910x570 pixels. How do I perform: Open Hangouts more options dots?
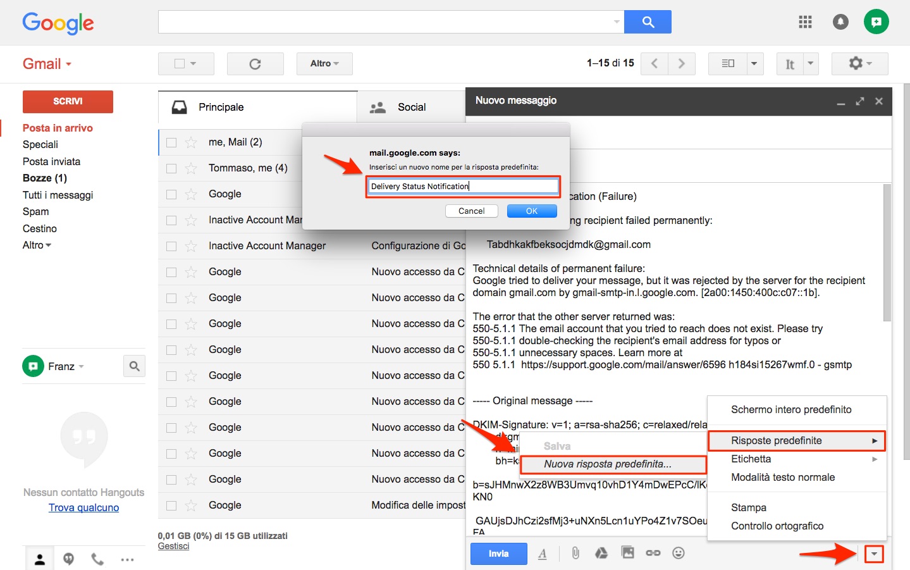tap(127, 559)
